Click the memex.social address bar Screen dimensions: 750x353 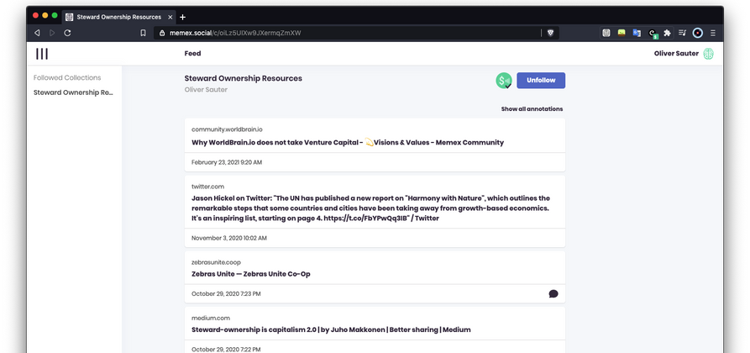[336, 33]
